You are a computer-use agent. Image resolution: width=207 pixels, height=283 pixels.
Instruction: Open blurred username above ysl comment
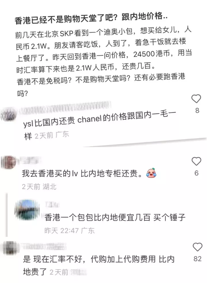click(x=65, y=108)
